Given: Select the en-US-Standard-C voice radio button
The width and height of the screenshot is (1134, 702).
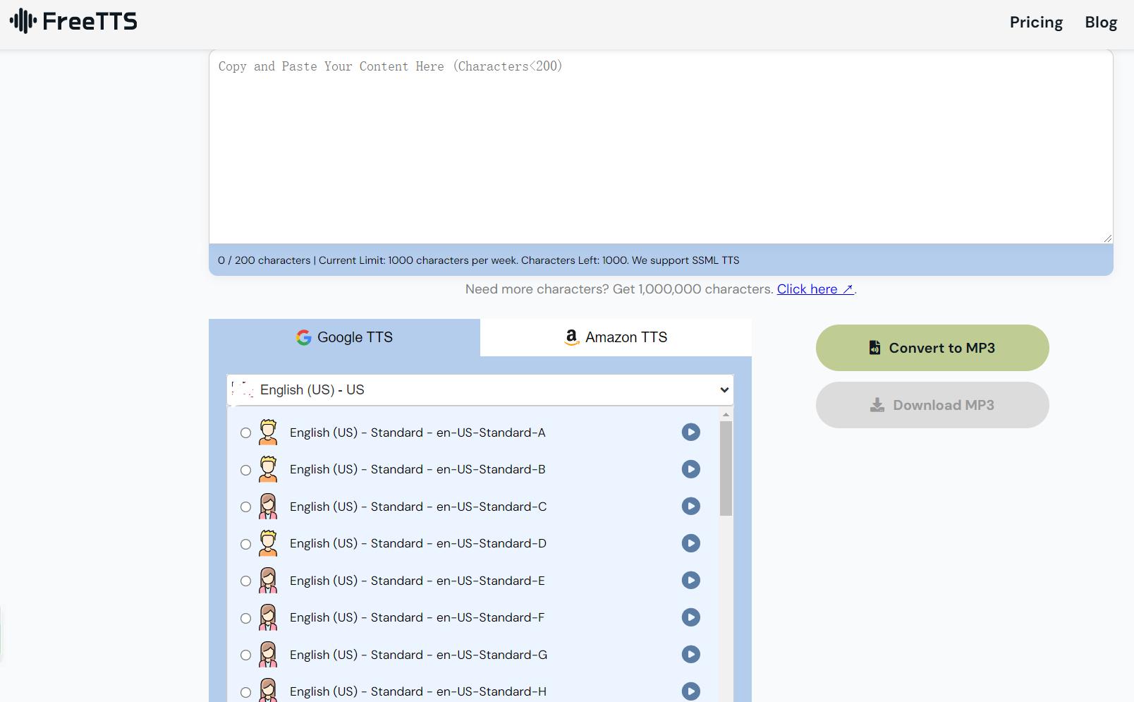Looking at the screenshot, I should pyautogui.click(x=245, y=507).
